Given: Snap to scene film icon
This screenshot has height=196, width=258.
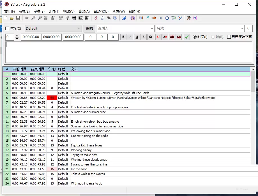Looking at the screenshot, I should pyautogui.click(x=81, y=18).
